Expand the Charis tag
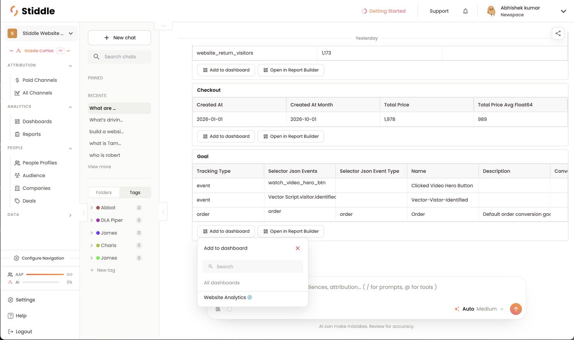 coord(91,245)
